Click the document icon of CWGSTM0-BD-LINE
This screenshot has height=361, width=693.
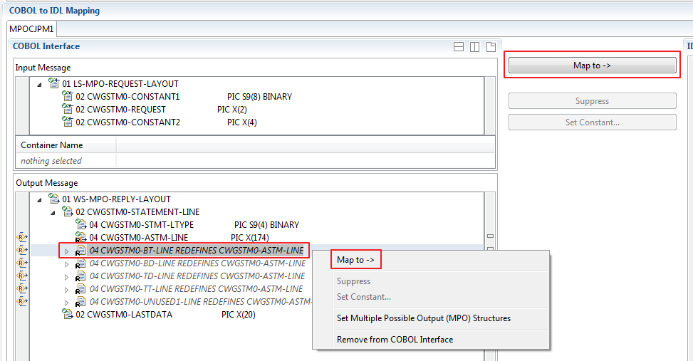(x=81, y=263)
